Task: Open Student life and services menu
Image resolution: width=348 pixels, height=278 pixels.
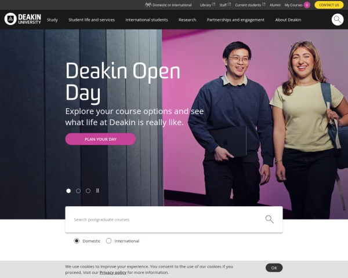Action: click(92, 20)
